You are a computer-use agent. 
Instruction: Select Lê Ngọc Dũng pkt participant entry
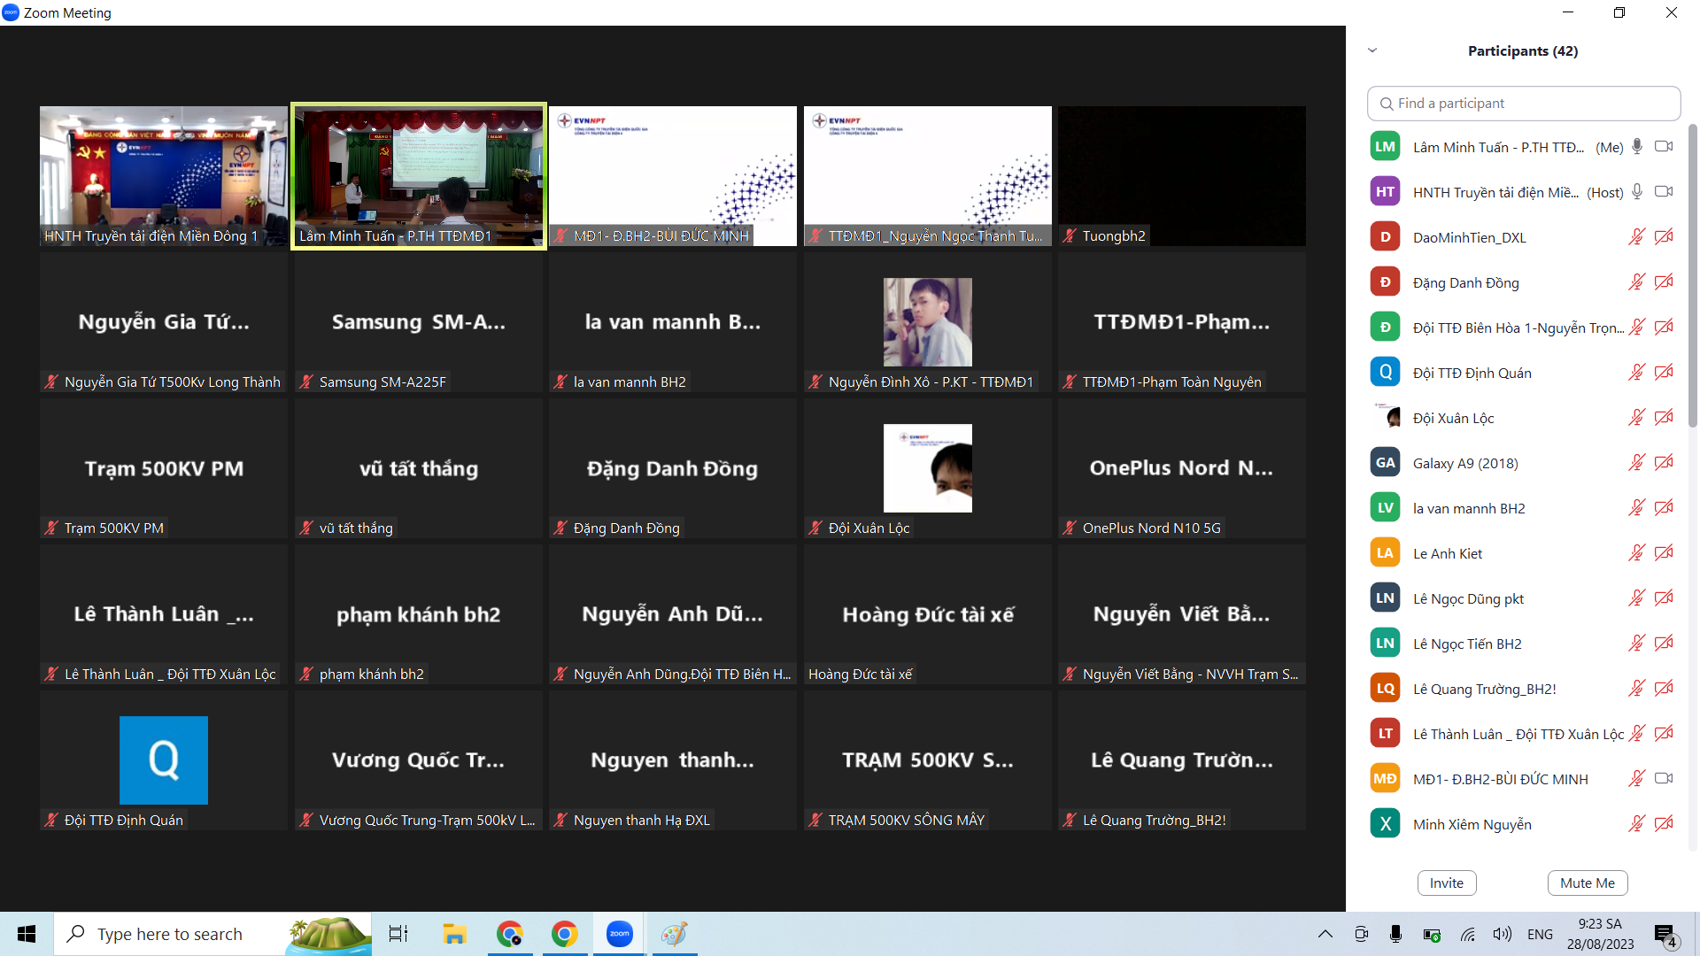coord(1468,598)
